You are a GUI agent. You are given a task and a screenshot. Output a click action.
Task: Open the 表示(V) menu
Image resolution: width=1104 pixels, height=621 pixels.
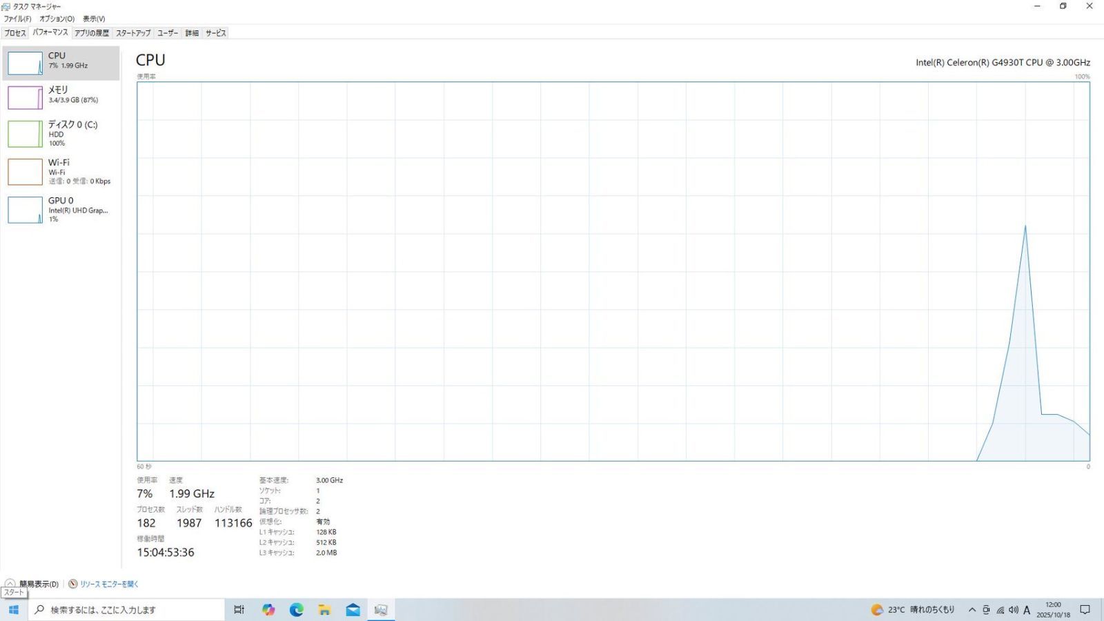click(x=94, y=19)
